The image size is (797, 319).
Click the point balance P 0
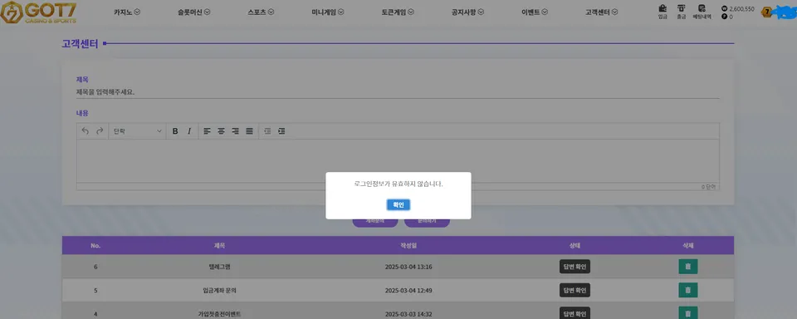[x=727, y=17]
